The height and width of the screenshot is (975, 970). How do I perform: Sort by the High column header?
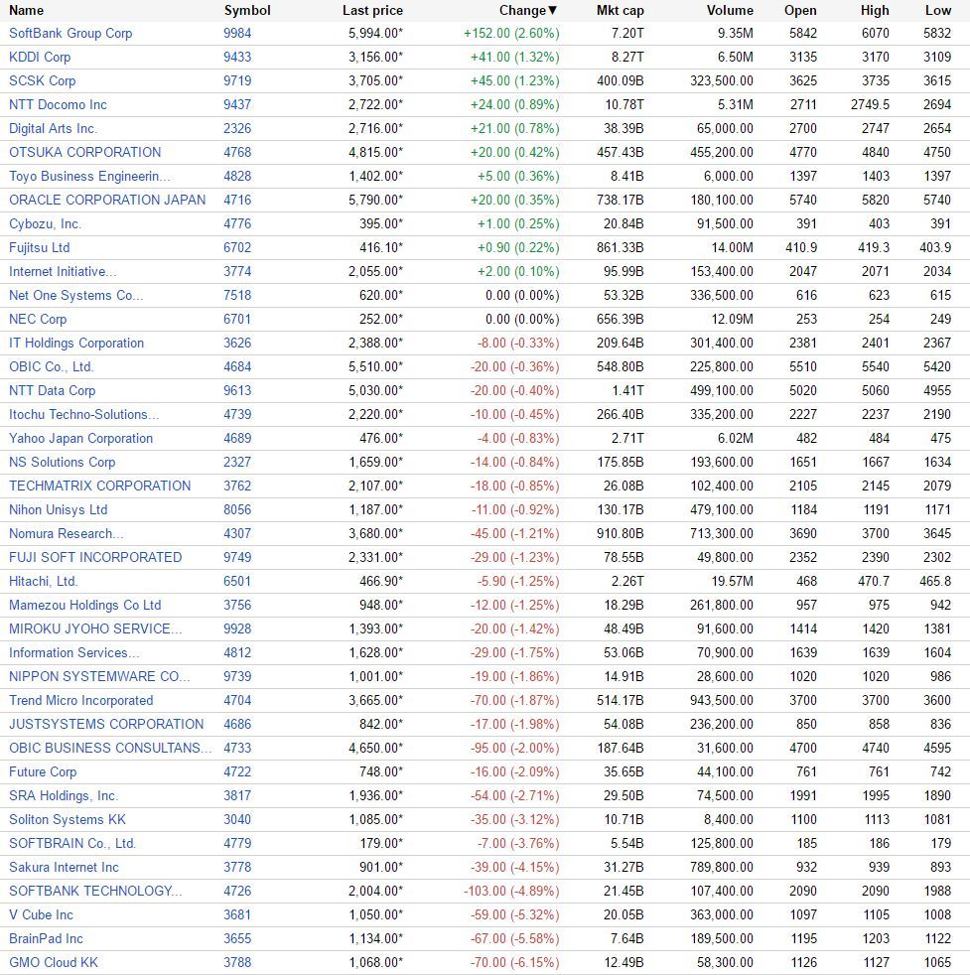click(875, 11)
